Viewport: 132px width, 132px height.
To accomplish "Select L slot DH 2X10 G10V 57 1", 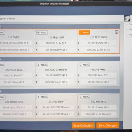I will click(56, 43).
